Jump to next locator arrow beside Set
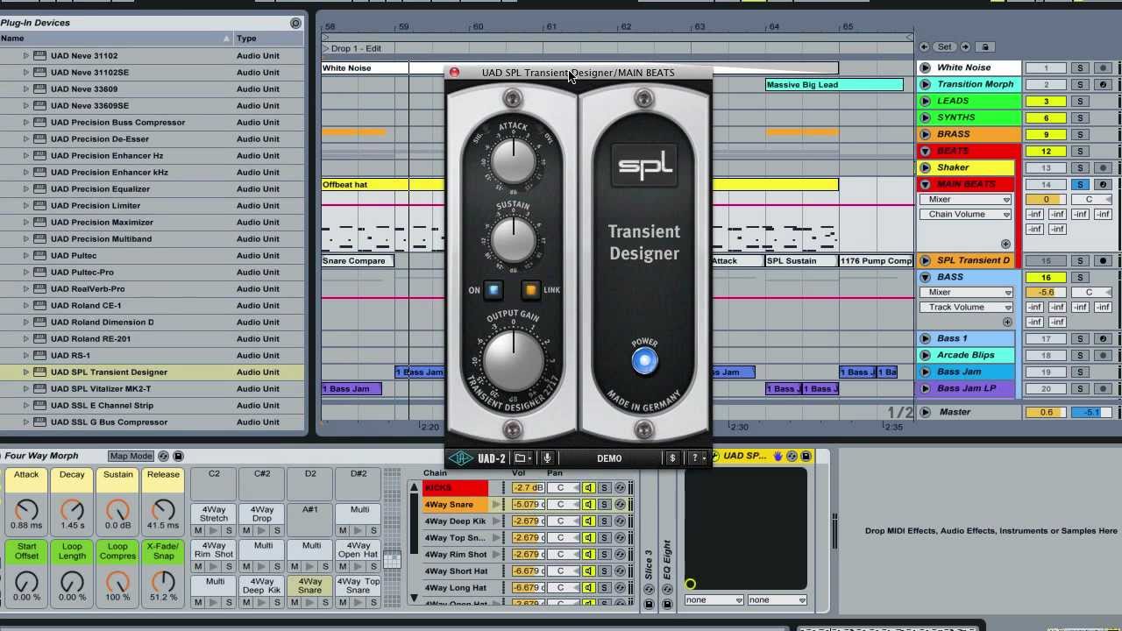The height and width of the screenshot is (631, 1122). point(965,46)
